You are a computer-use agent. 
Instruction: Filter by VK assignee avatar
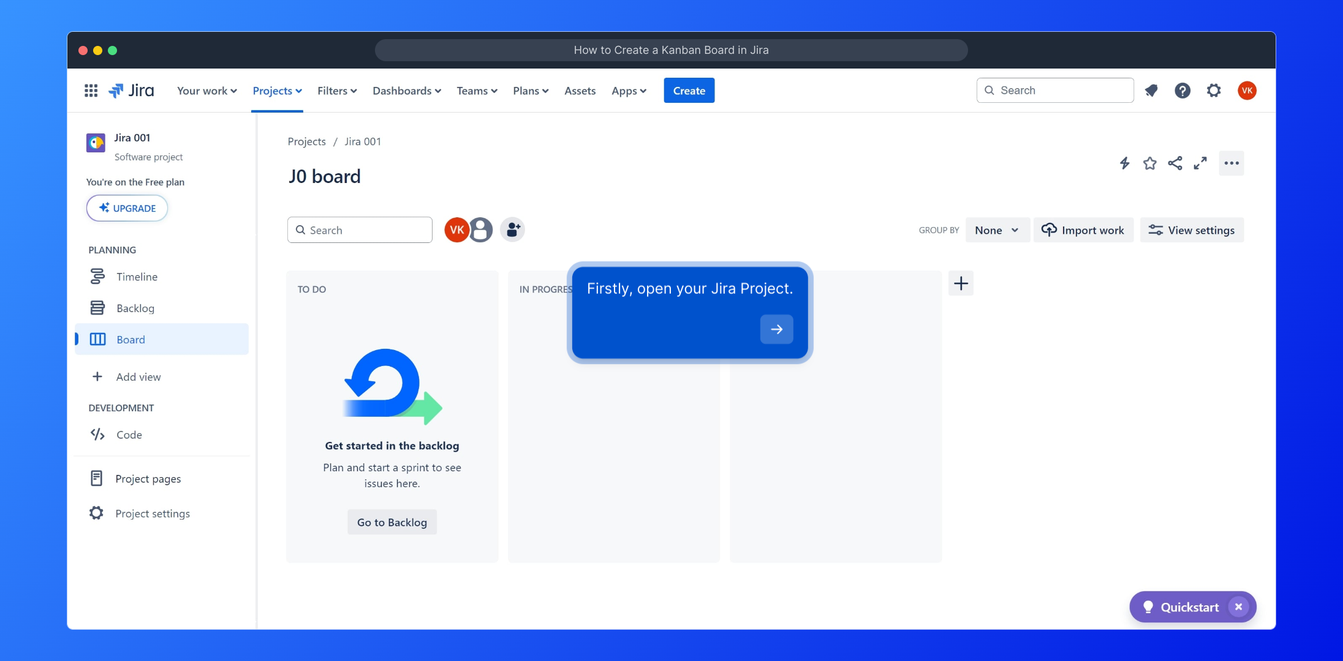click(x=456, y=230)
